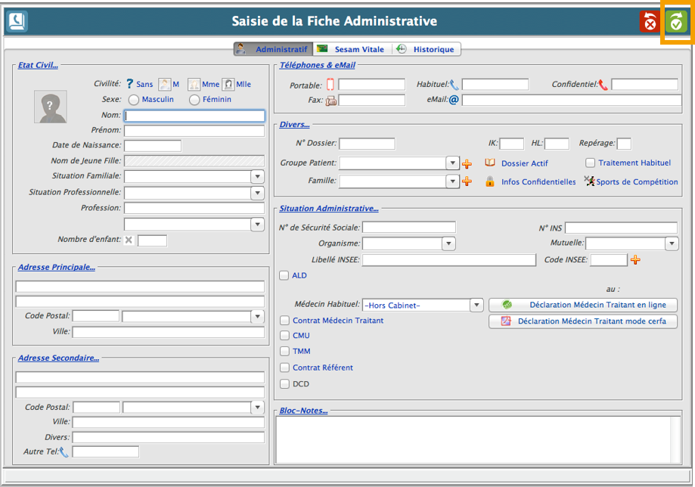Switch to the Historique tab
Screen dimensions: 695x487
coord(427,49)
